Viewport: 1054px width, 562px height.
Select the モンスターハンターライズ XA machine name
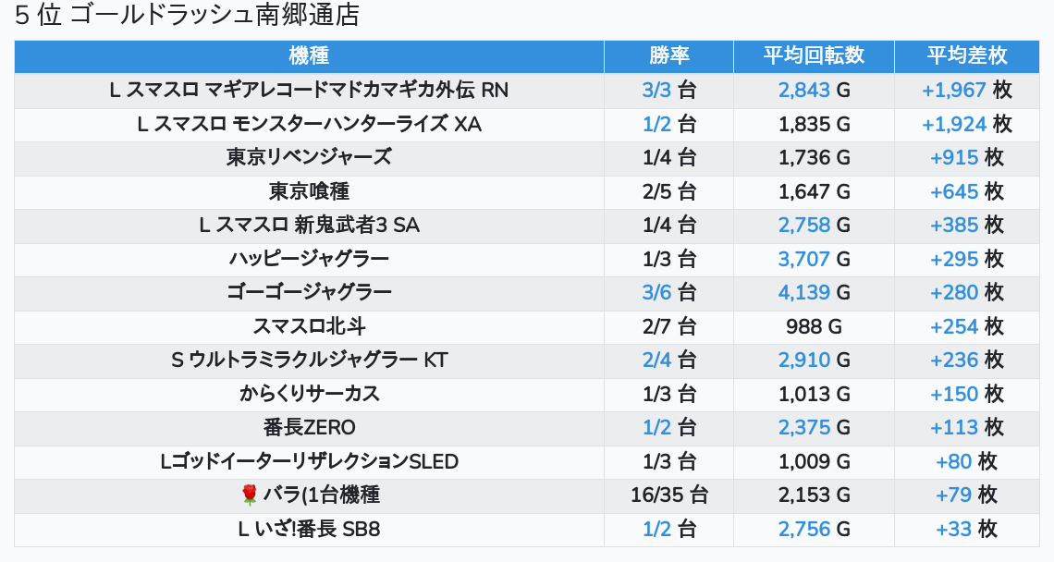coord(309,124)
